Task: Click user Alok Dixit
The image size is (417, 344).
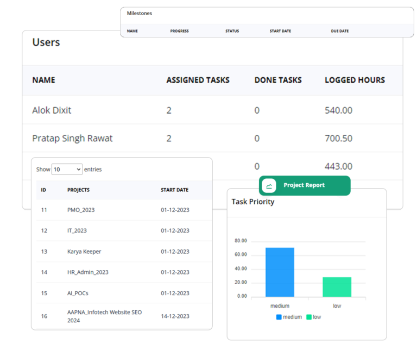Action: click(x=52, y=110)
